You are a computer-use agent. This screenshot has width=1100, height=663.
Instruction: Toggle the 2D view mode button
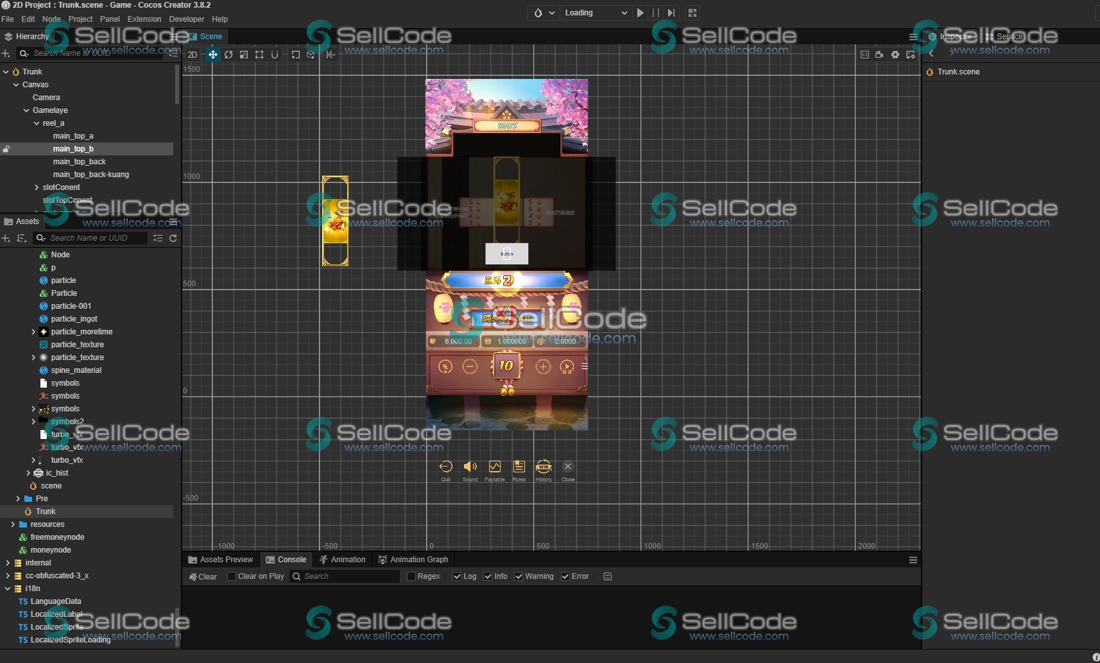(193, 55)
